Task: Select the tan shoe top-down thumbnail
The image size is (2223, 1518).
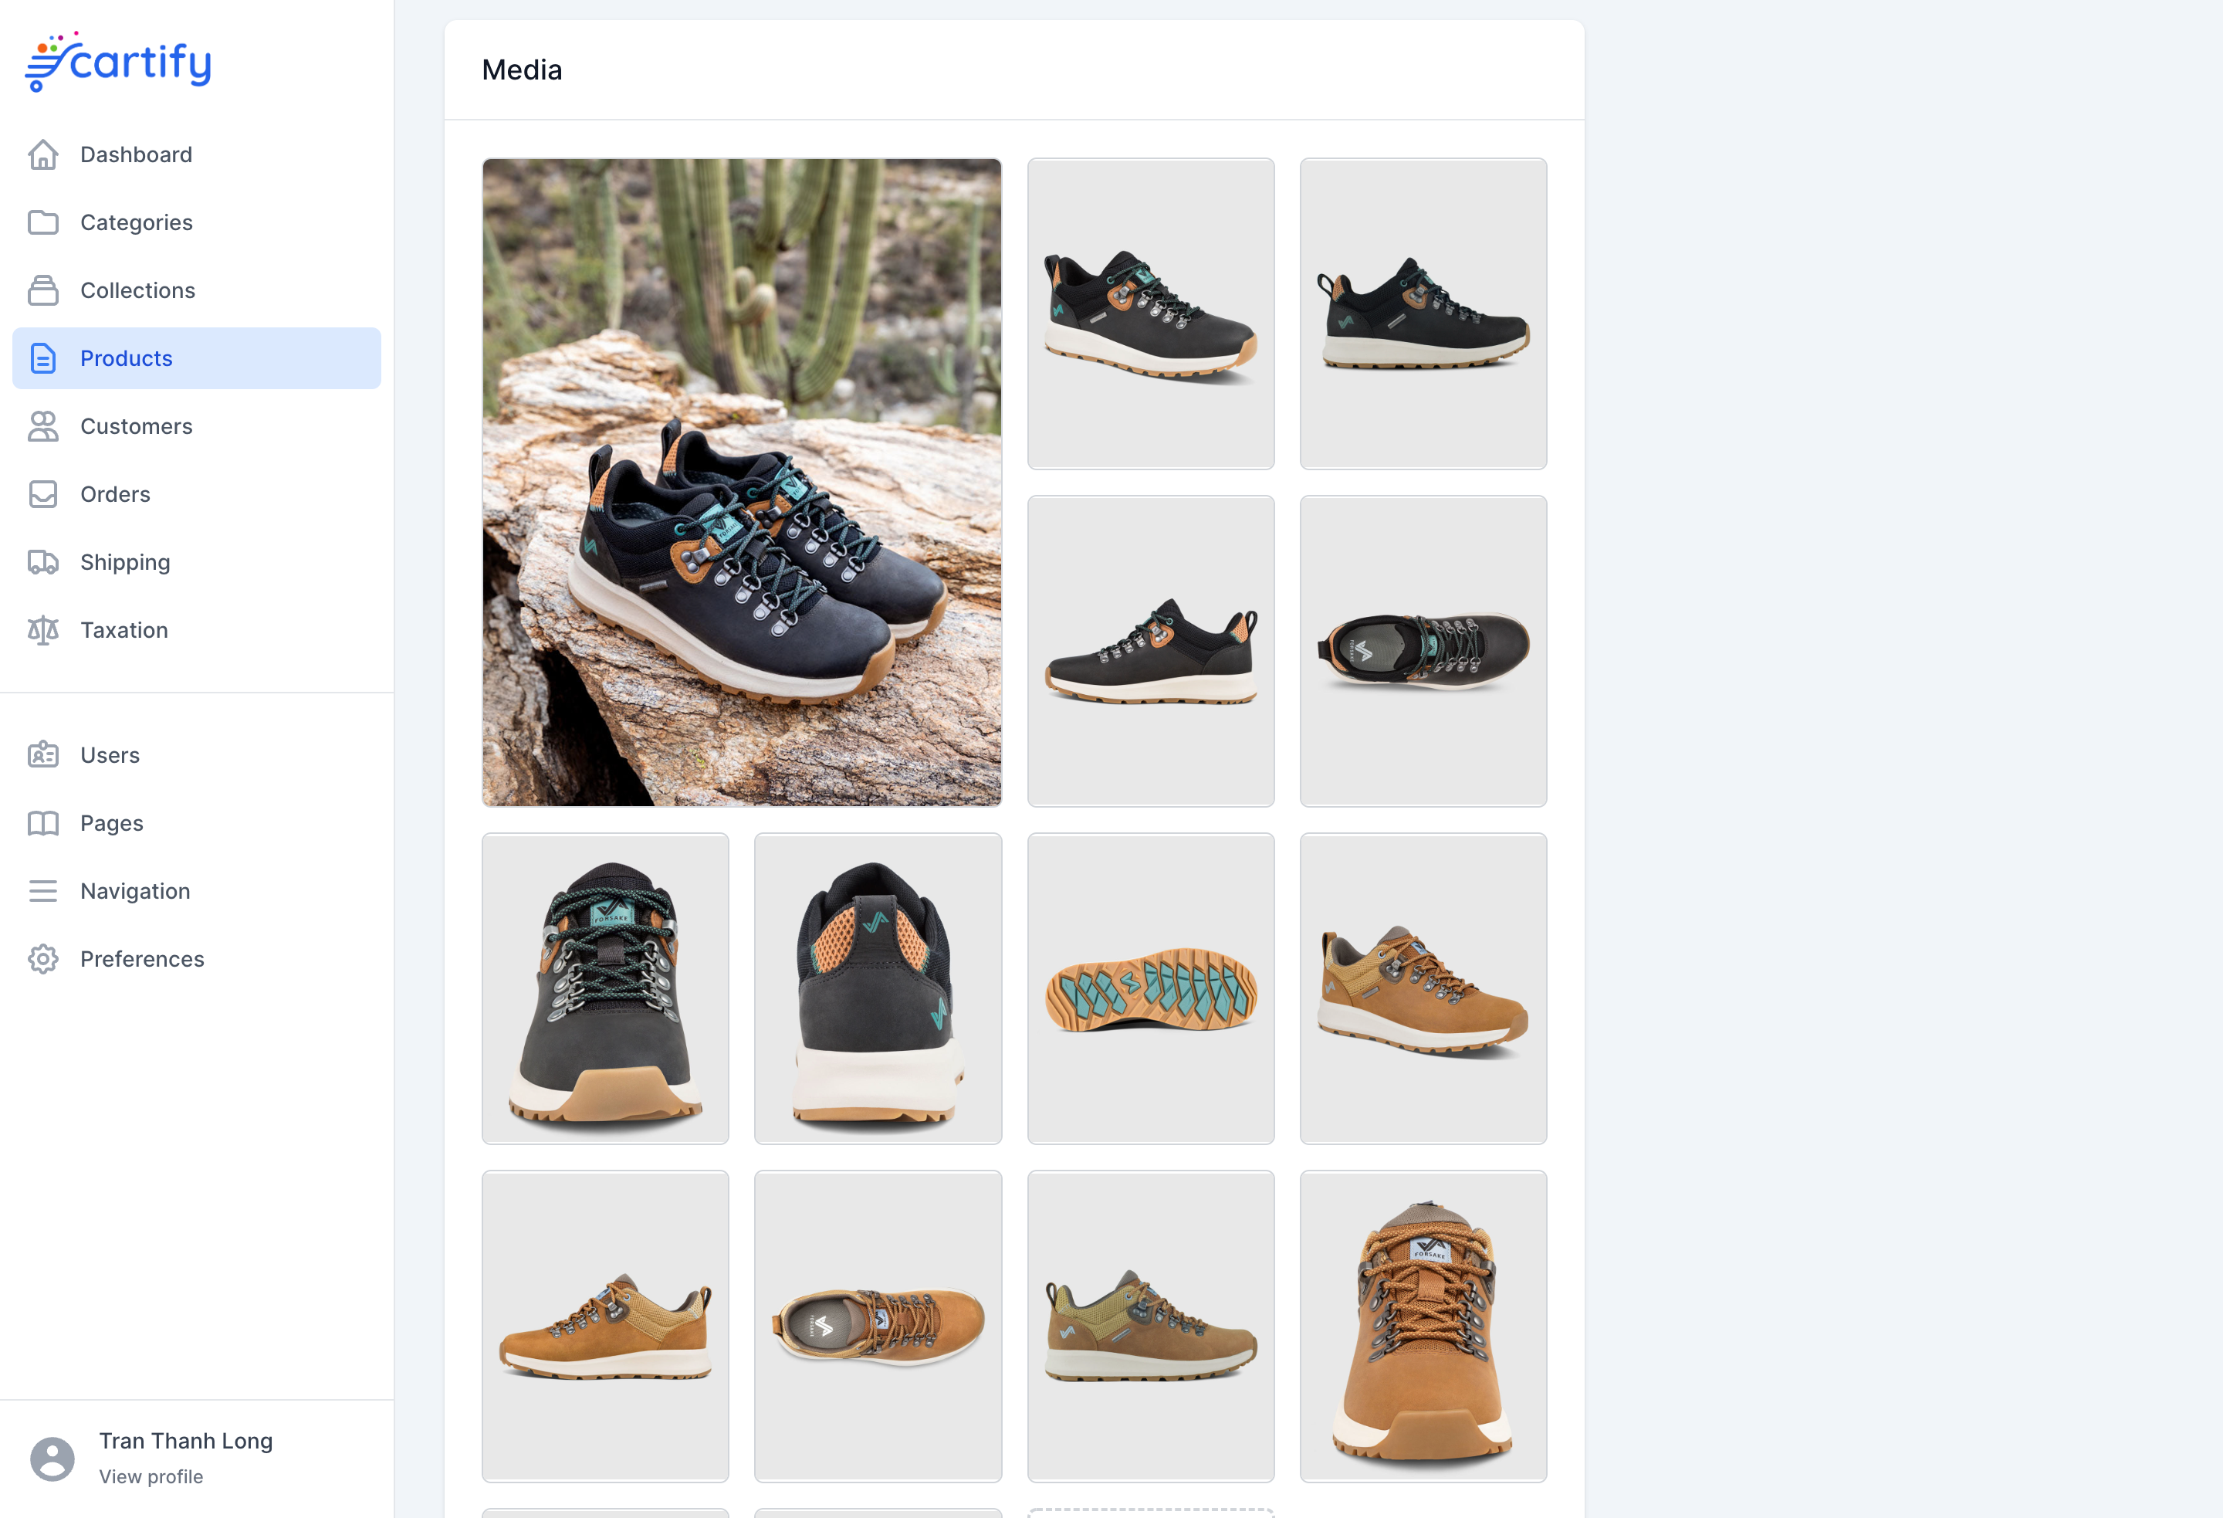Action: (x=878, y=1327)
